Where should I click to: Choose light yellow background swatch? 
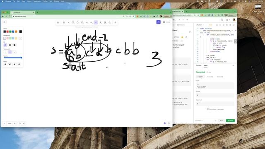pyautogui.click(x=16, y=38)
